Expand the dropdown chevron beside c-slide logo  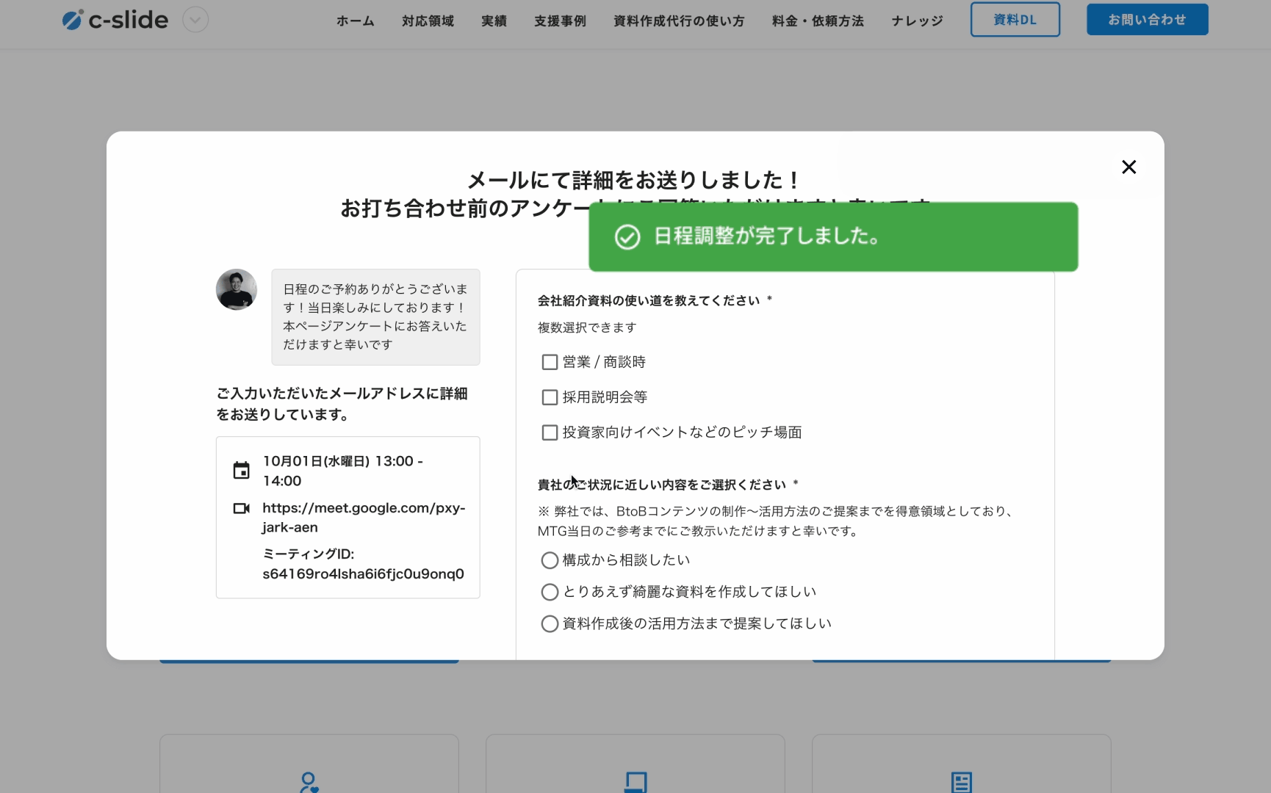coord(195,20)
